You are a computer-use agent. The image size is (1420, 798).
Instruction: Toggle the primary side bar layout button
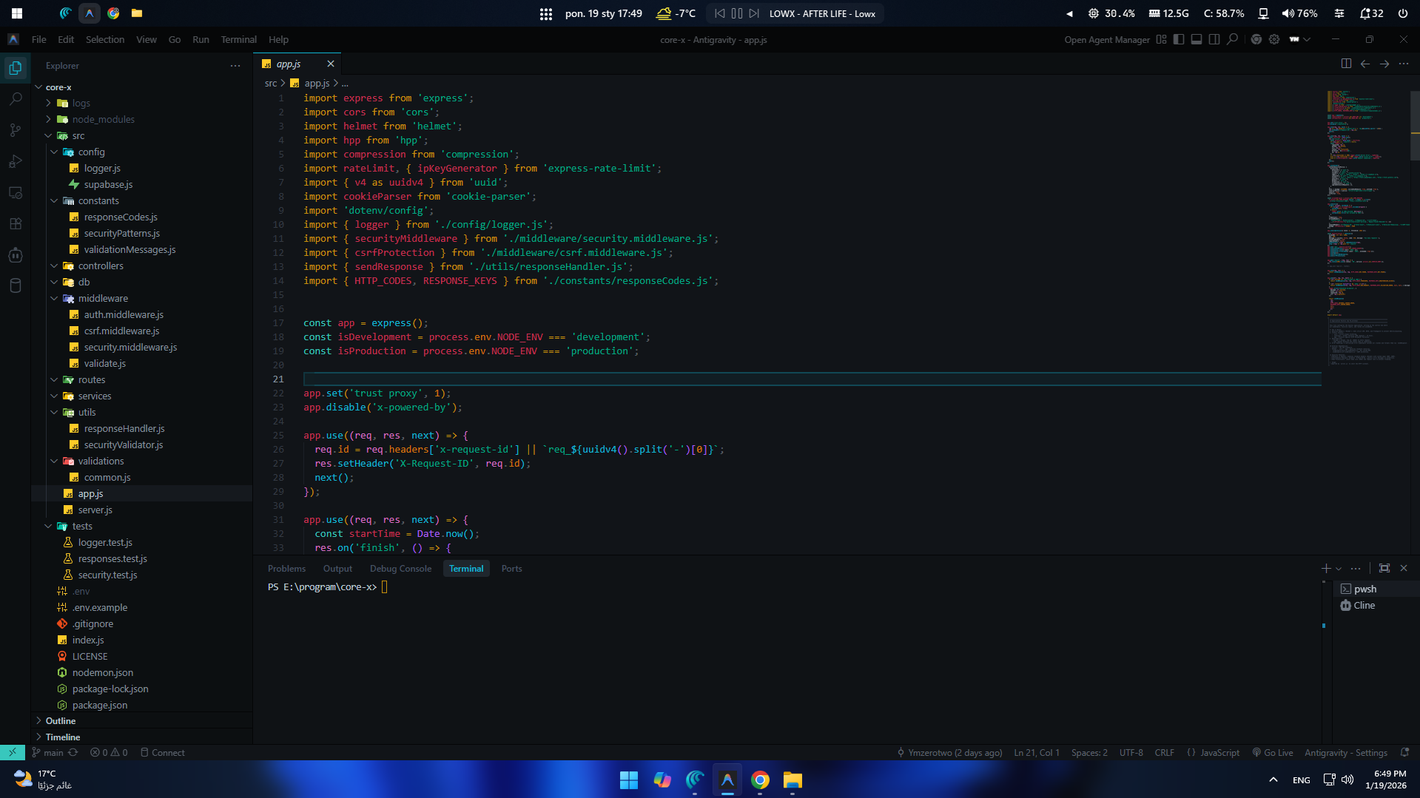point(1179,40)
